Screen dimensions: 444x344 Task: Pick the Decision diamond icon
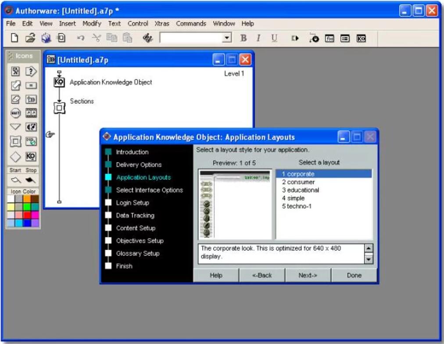[x=15, y=157]
